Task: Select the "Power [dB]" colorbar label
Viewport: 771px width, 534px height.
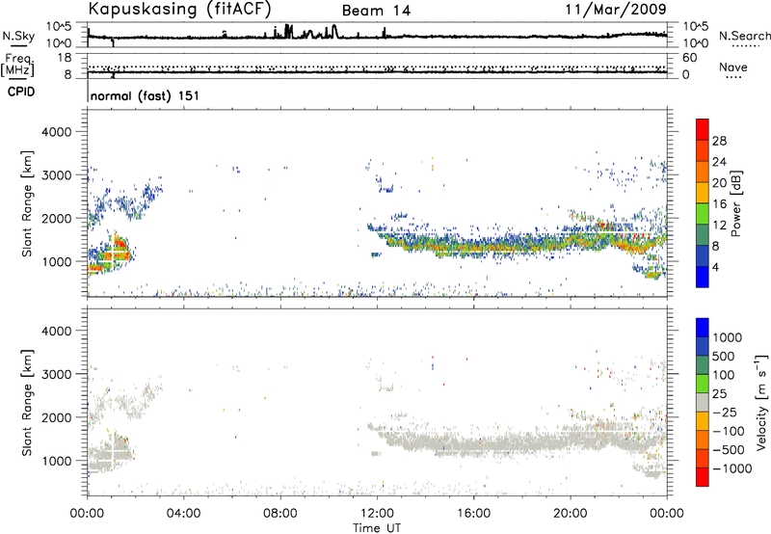Action: pyautogui.click(x=735, y=203)
